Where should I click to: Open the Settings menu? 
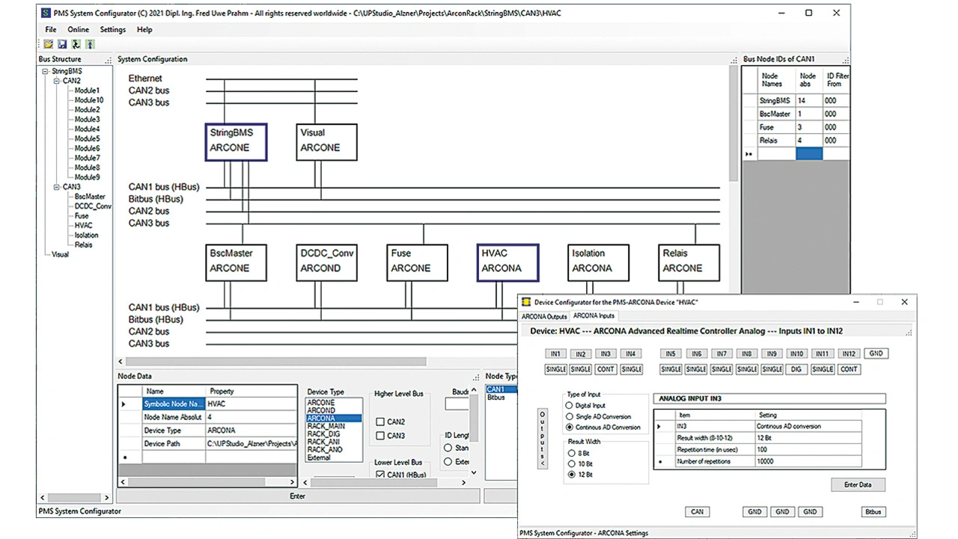(113, 30)
